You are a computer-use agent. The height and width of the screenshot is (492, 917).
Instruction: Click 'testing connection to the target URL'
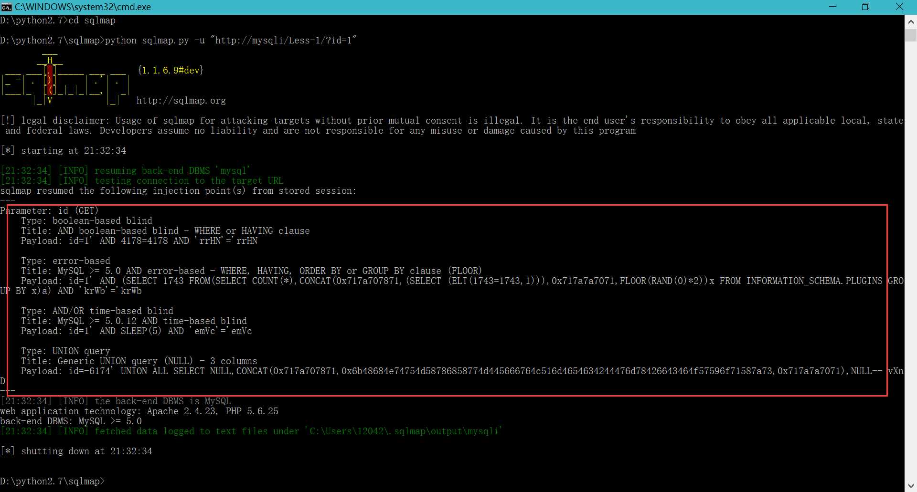pyautogui.click(x=141, y=181)
